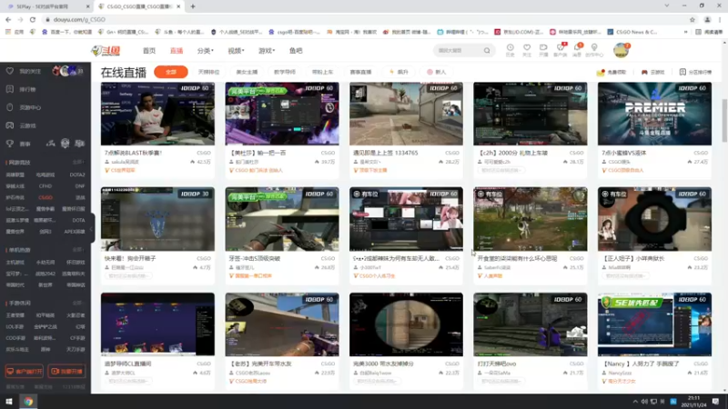728x409 pixels.
Task: Open the 鱼吧 navigation item
Action: coord(296,51)
